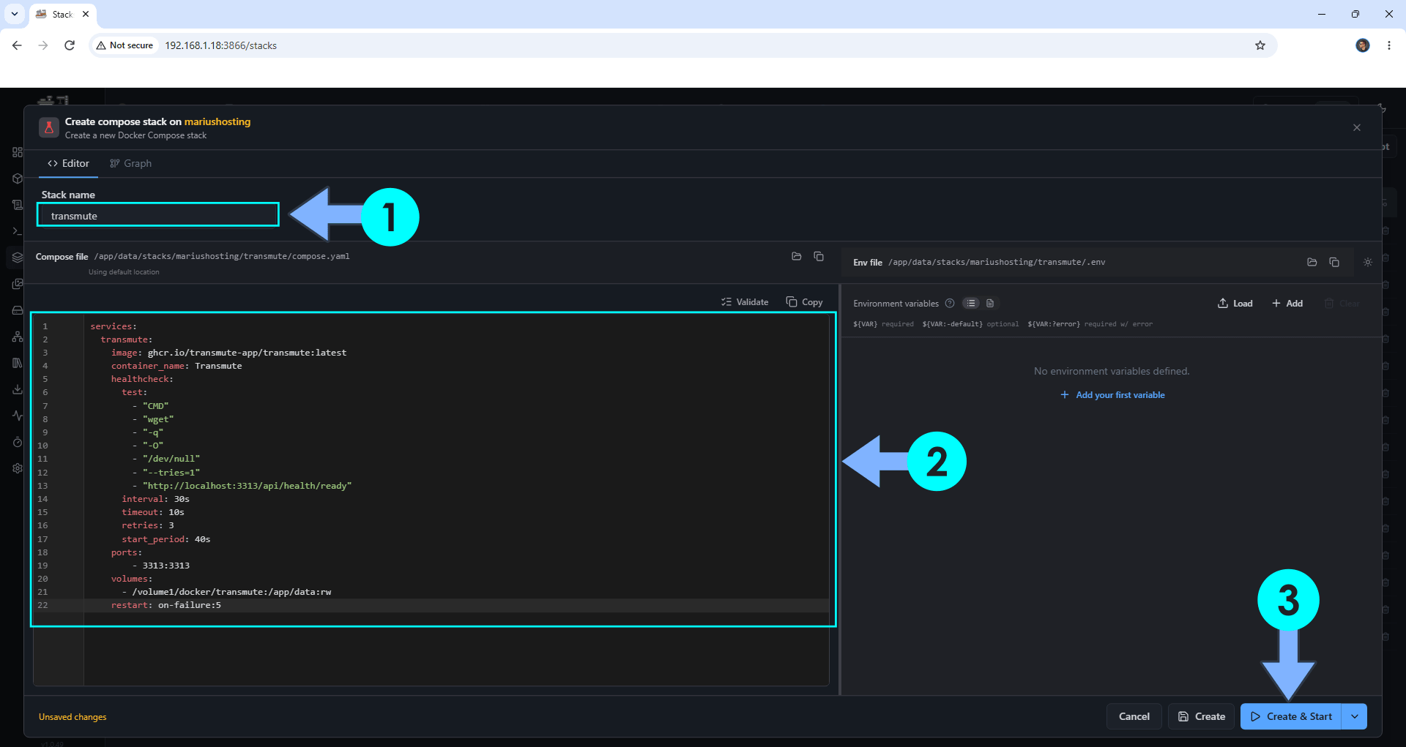Copy the Env file path icon

[1334, 262]
